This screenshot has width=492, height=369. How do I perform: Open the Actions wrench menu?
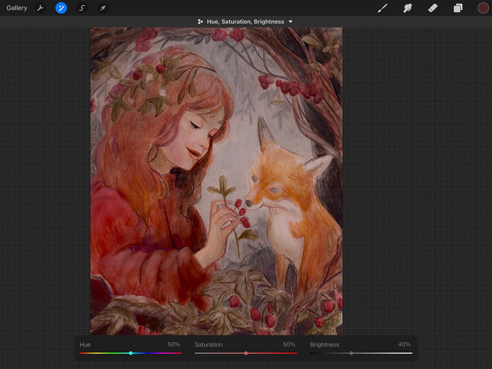(x=40, y=8)
